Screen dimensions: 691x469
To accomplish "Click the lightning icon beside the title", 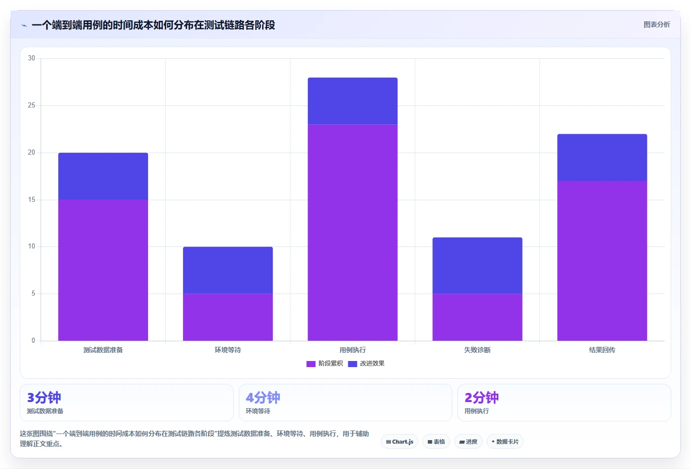I will 24,25.
